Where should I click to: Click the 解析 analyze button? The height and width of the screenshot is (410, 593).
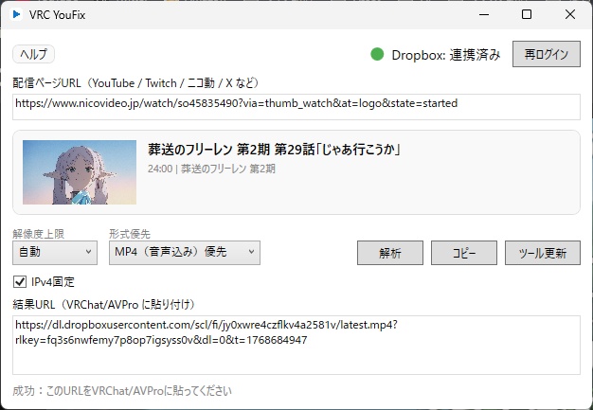click(x=390, y=253)
